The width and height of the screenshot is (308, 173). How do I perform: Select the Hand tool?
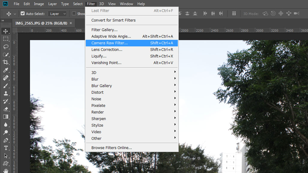6,171
